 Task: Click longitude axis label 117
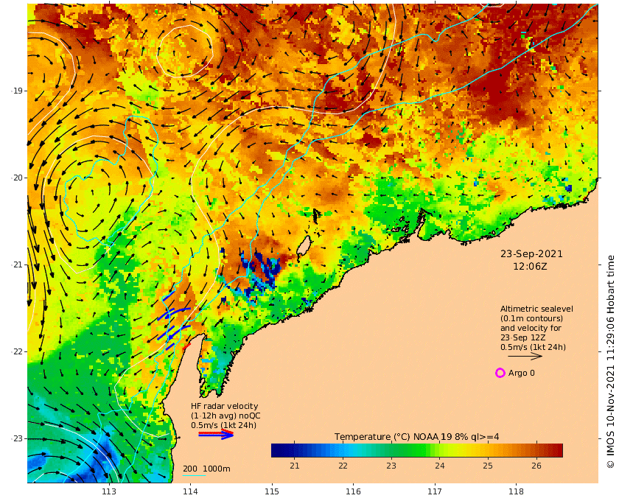click(x=435, y=491)
